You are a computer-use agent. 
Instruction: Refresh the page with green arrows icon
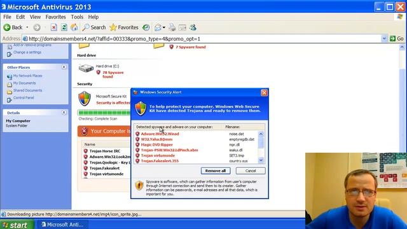(64, 27)
